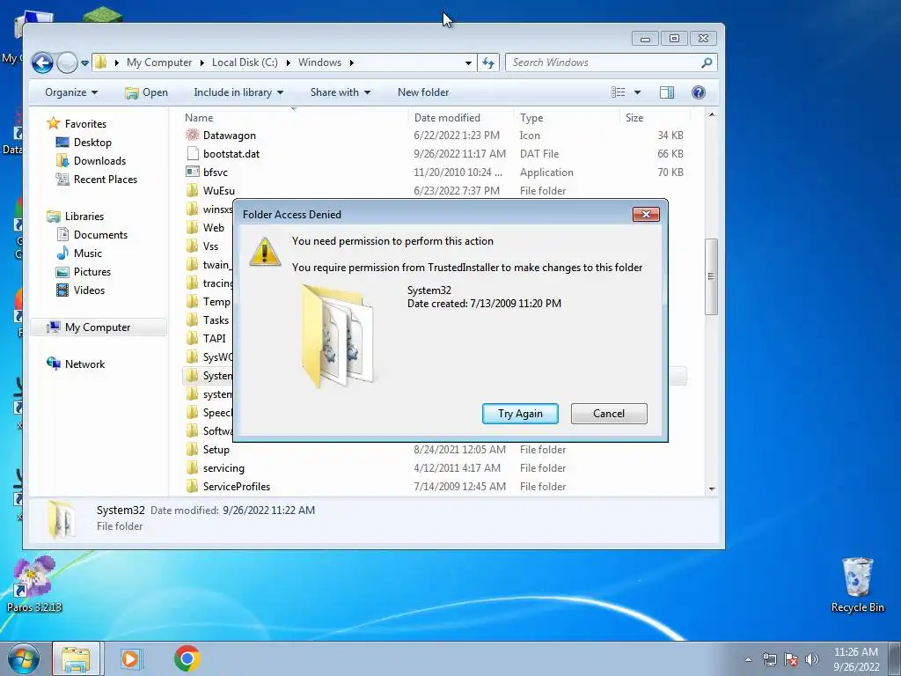This screenshot has width=901, height=676.
Task: Select the Datawagon icon file
Action: pos(229,136)
